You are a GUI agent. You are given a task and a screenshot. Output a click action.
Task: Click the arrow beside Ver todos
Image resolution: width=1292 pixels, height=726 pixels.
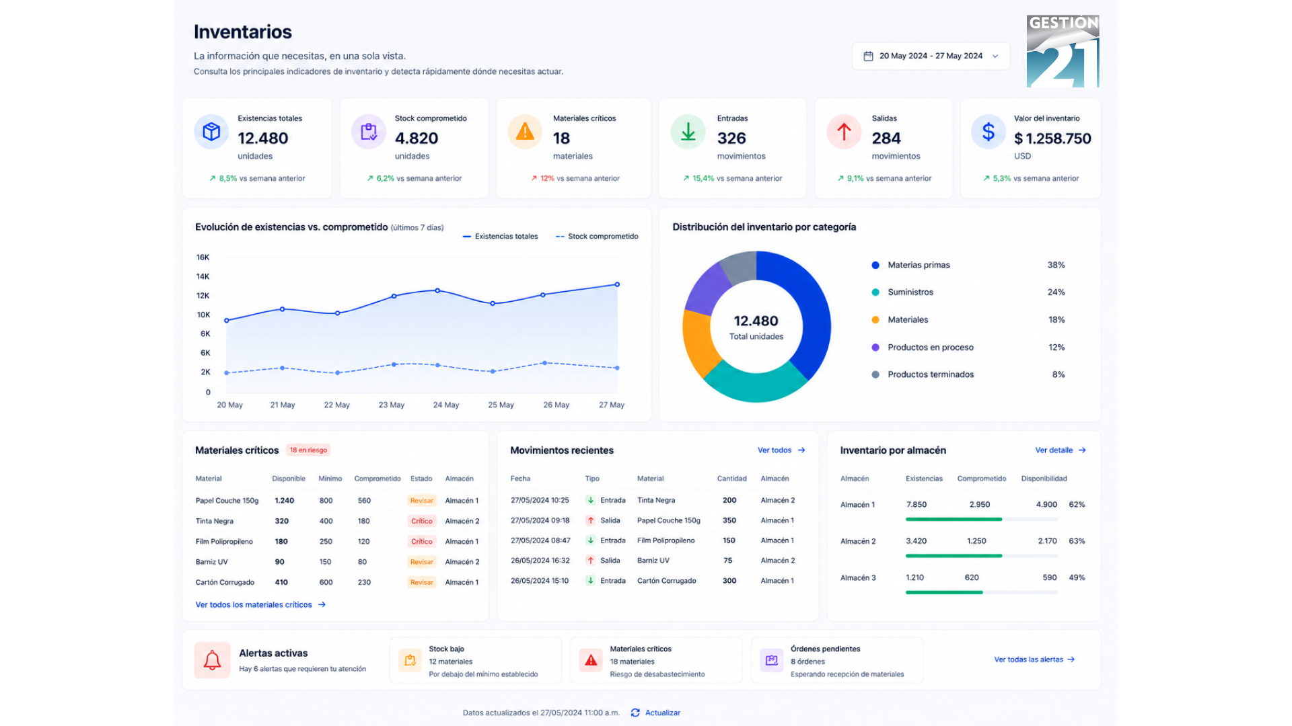point(801,450)
